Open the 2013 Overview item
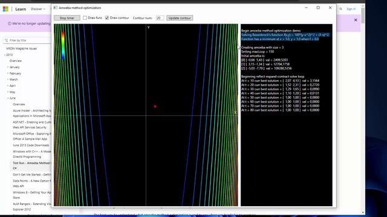 coord(16,61)
